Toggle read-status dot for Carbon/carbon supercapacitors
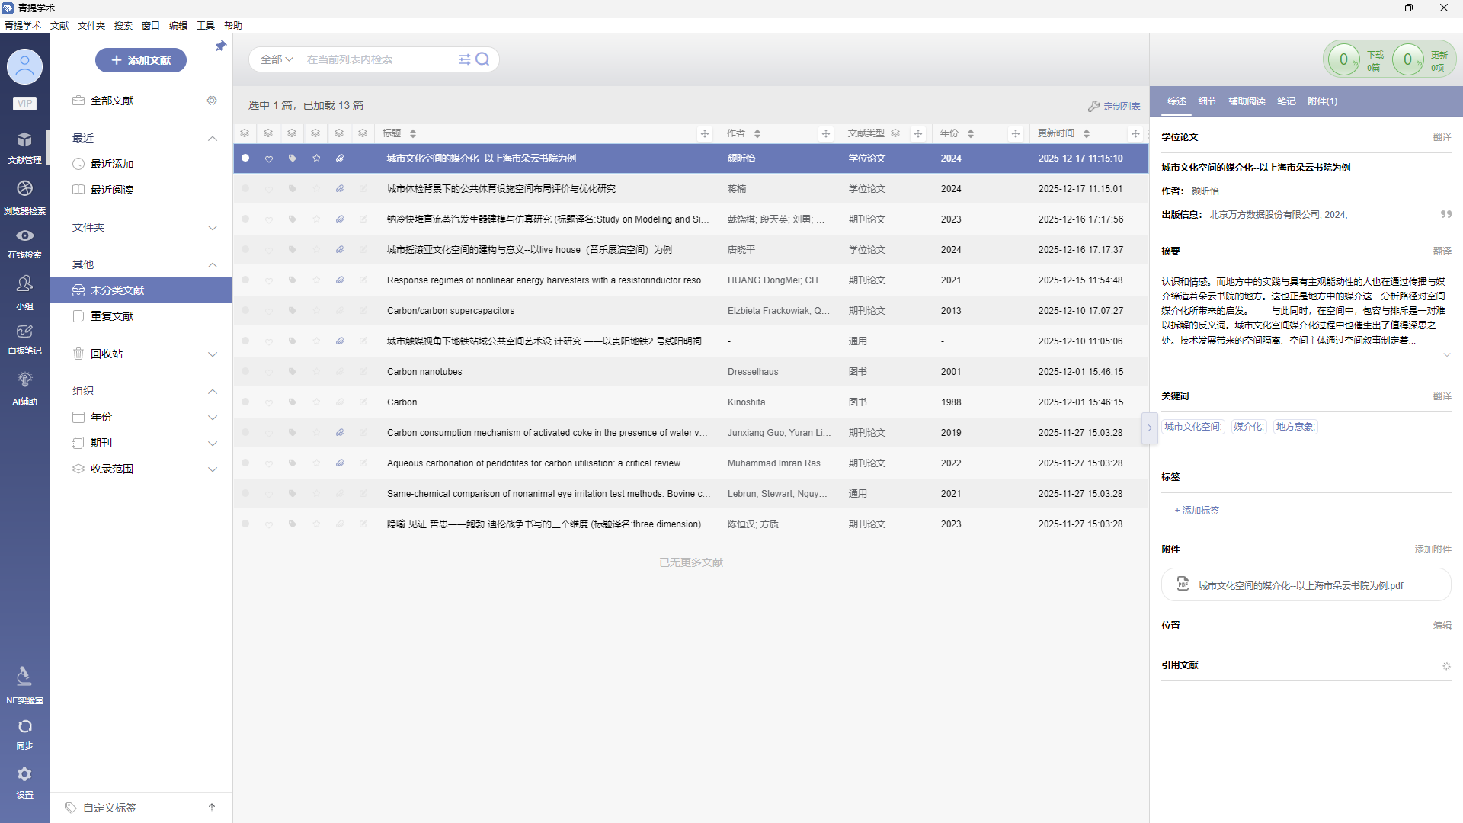 [x=245, y=311]
